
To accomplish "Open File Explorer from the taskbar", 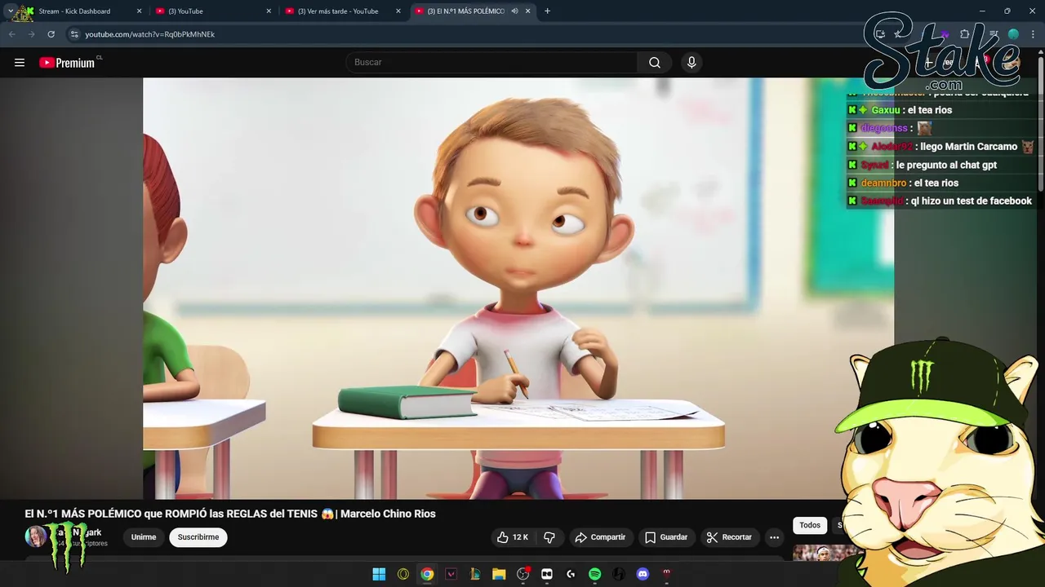I will point(499,574).
